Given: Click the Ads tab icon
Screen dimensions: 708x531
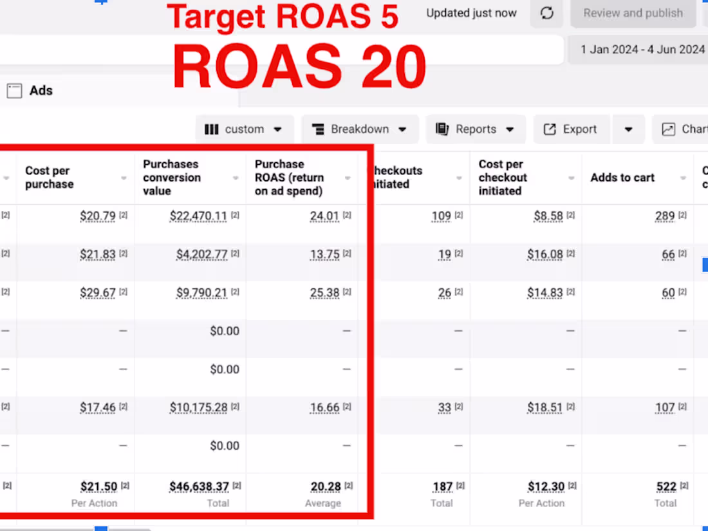Looking at the screenshot, I should pyautogui.click(x=14, y=90).
